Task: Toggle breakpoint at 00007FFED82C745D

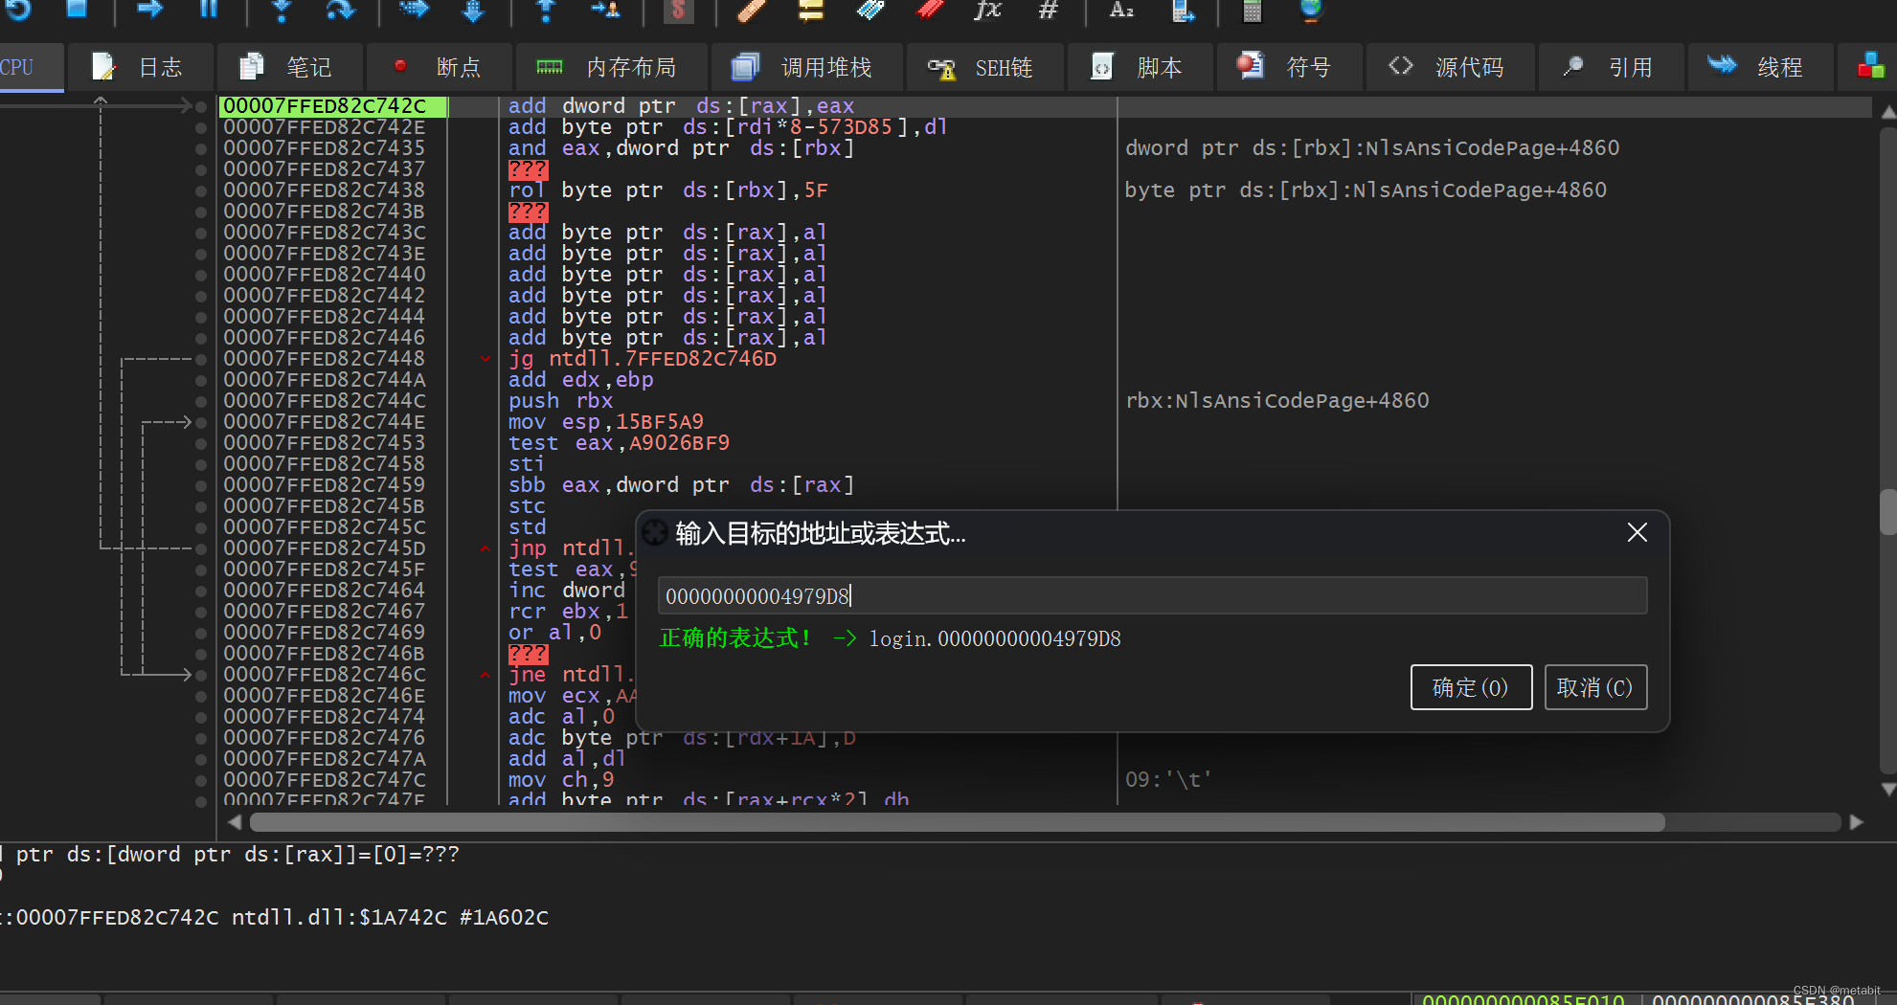Action: point(200,547)
